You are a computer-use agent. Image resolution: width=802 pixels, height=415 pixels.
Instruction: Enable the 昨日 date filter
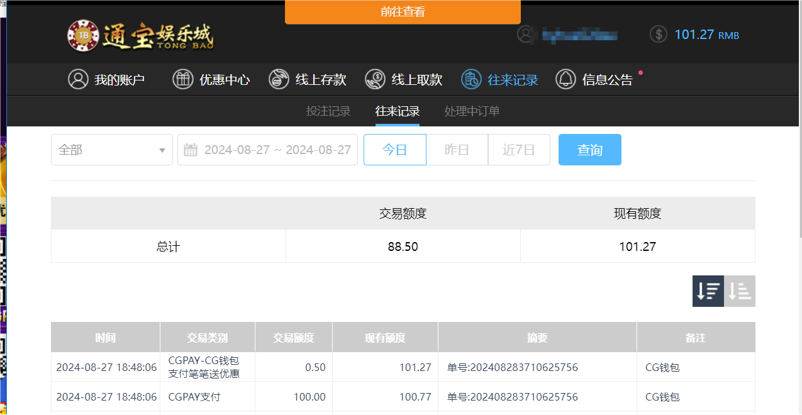pos(457,149)
